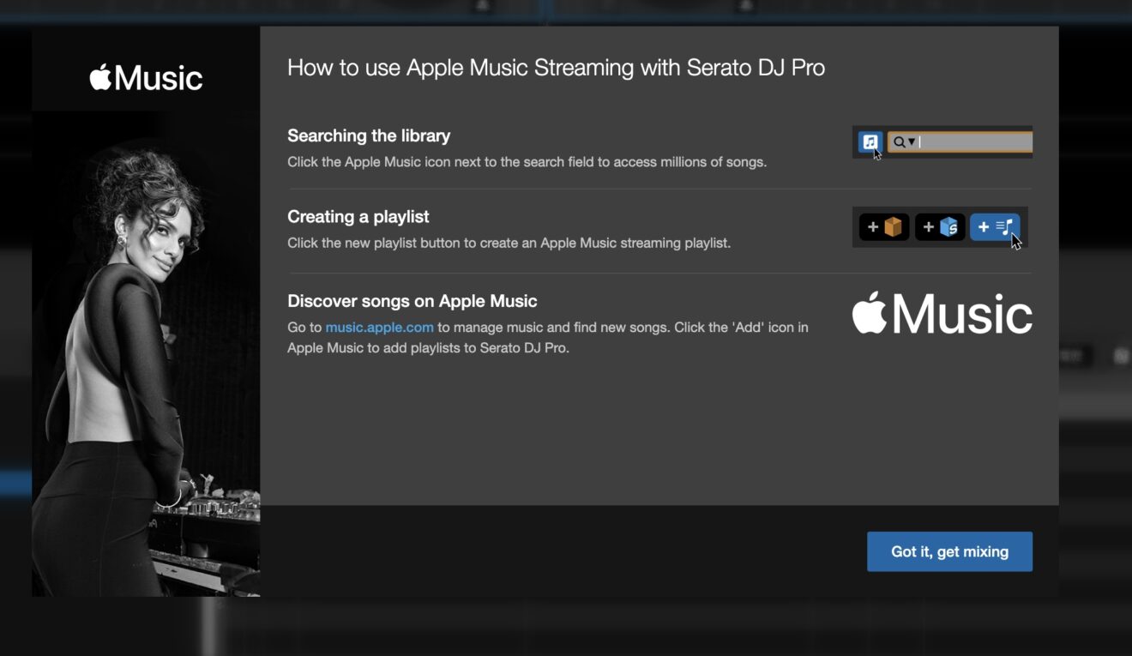Toggle the Apple Music source icon beside the search field
1132x656 pixels.
(x=871, y=141)
